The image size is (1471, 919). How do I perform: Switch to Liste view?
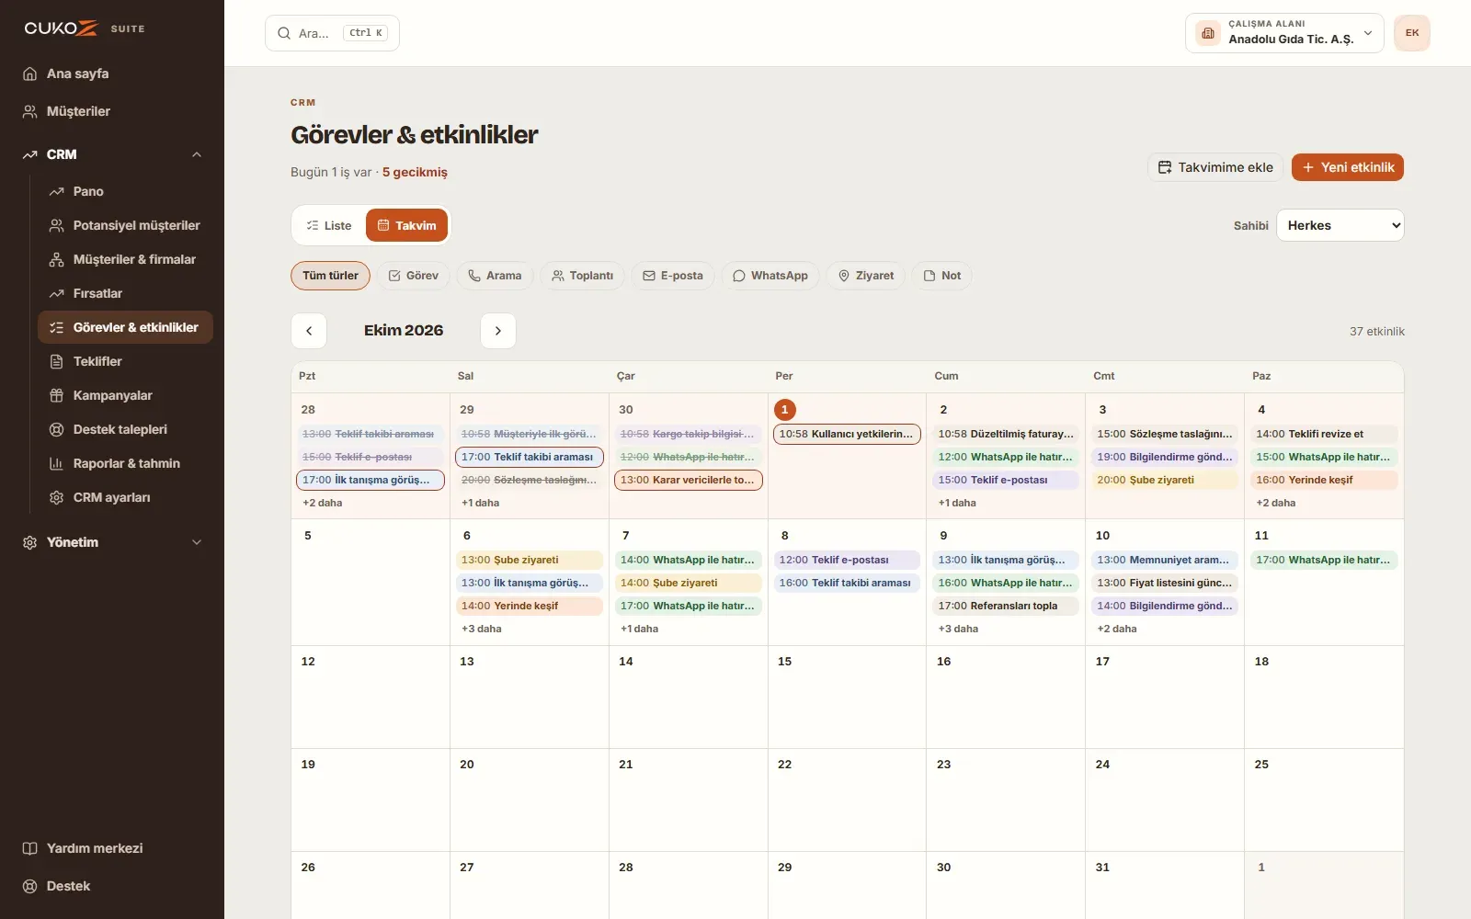(x=329, y=225)
